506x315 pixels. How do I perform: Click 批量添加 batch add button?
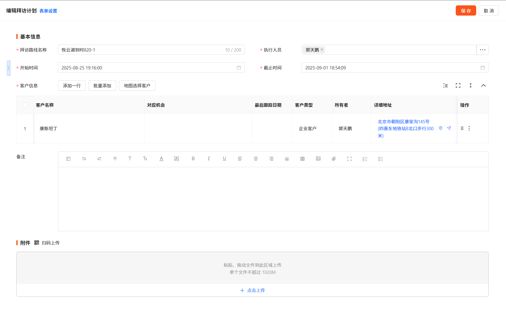coord(102,86)
